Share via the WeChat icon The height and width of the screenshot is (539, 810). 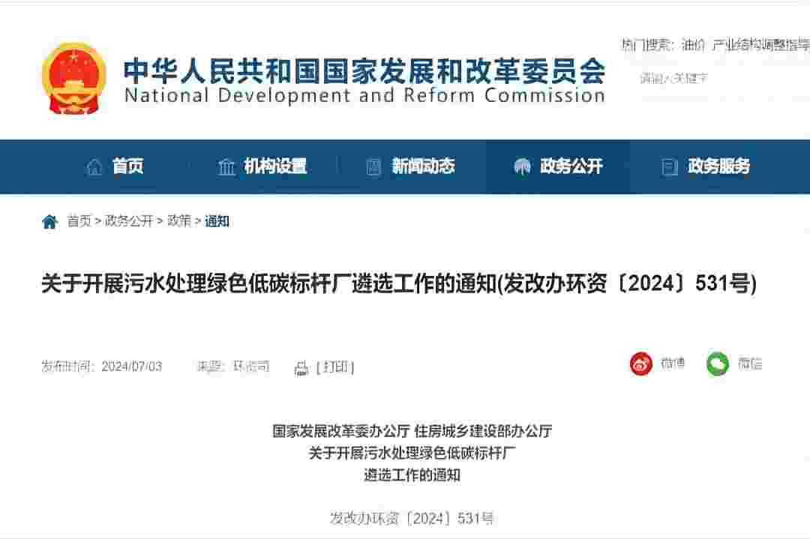[x=718, y=364]
